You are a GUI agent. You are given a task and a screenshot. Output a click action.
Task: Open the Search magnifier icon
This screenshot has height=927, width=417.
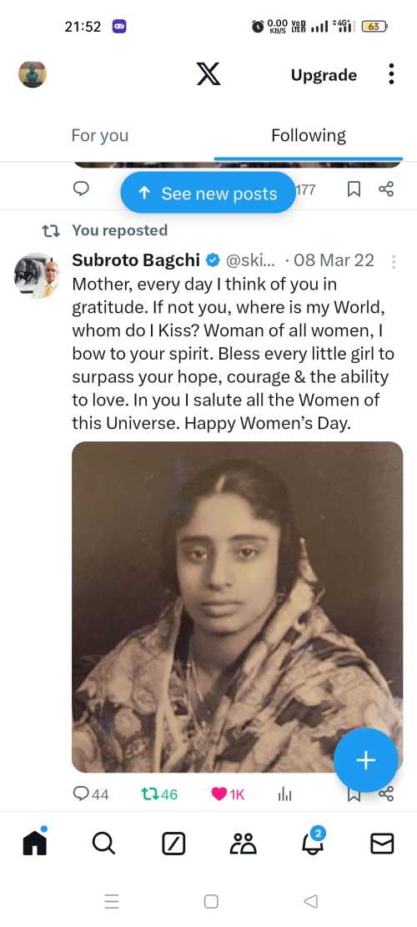pos(104,843)
